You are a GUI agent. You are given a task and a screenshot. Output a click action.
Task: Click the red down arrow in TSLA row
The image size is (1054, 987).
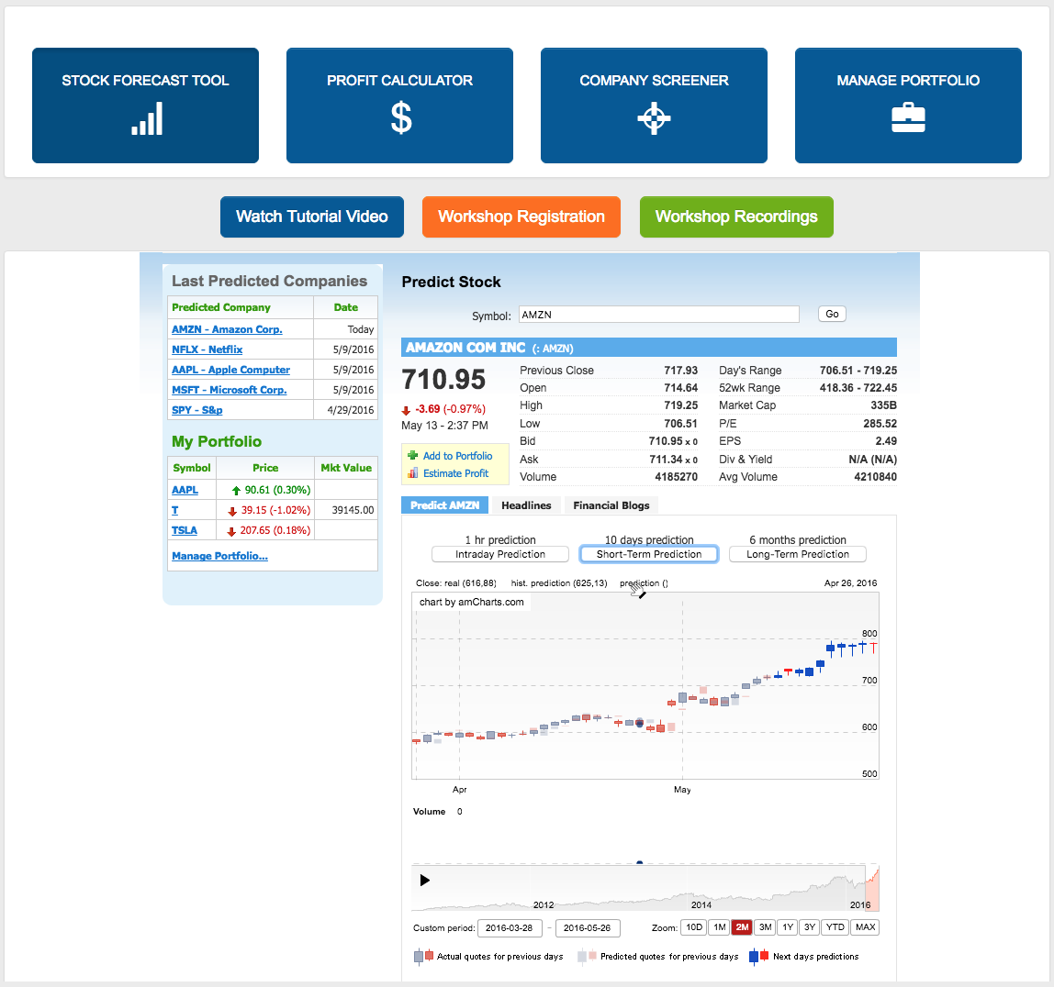[x=231, y=531]
